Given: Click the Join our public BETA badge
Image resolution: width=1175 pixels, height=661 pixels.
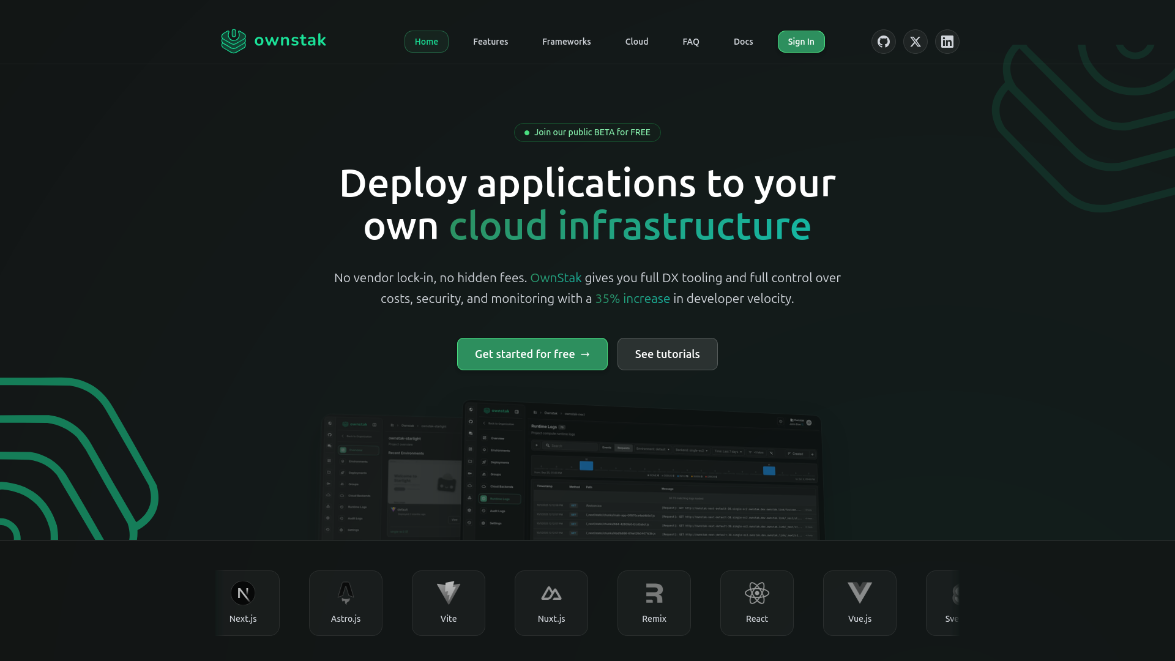Looking at the screenshot, I should coord(587,132).
